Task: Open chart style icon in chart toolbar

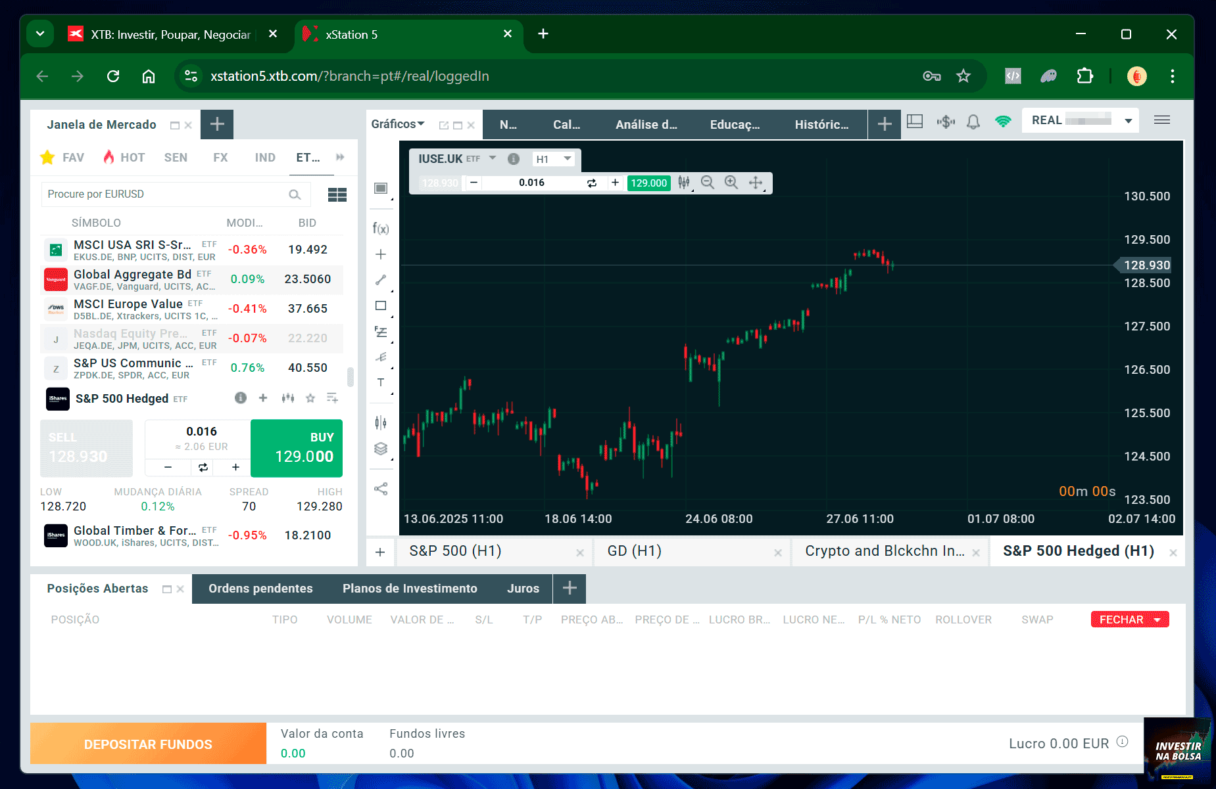Action: point(684,183)
